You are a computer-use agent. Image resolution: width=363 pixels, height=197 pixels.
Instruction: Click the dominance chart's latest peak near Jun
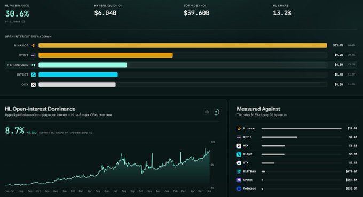point(206,149)
